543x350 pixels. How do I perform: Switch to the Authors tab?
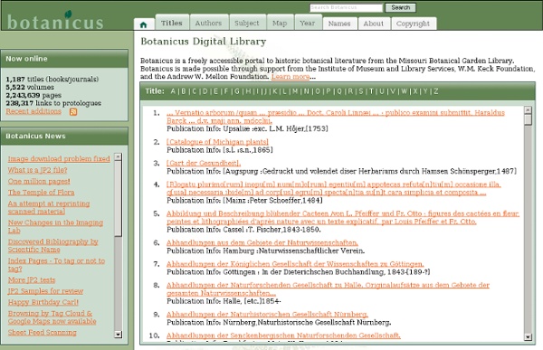[x=208, y=23]
